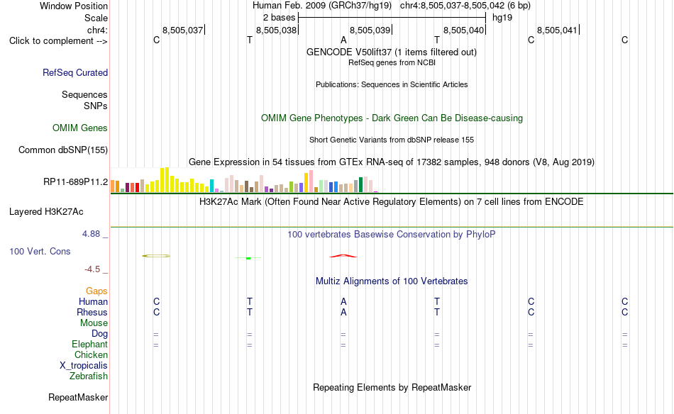The image size is (674, 414).
Task: Select the Dog species label
Action: click(x=100, y=334)
